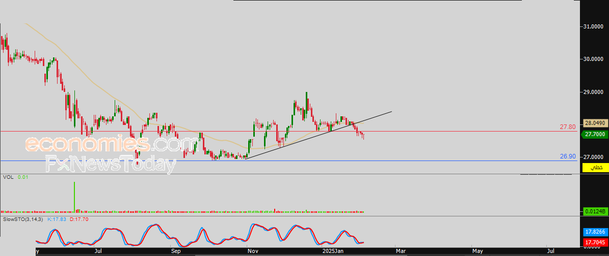Click the VOL indicator label
Image resolution: width=609 pixels, height=256 pixels.
point(8,177)
